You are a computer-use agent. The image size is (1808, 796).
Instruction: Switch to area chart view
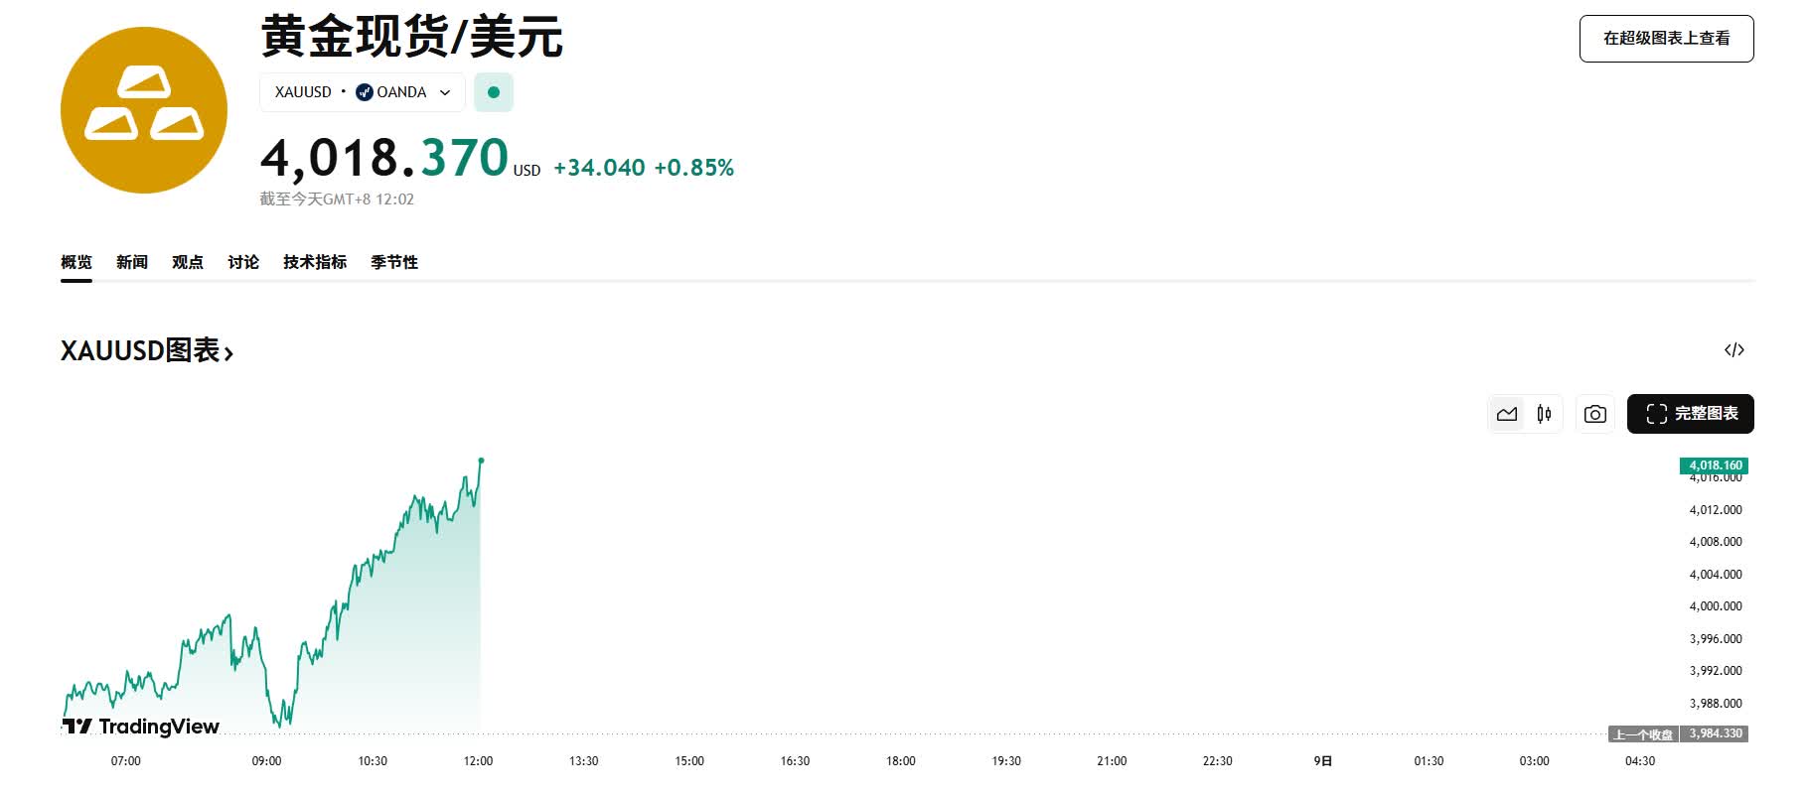tap(1507, 414)
